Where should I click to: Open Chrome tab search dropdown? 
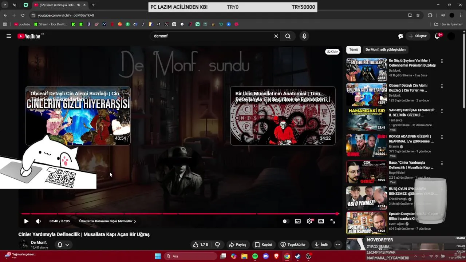[x=5, y=5]
